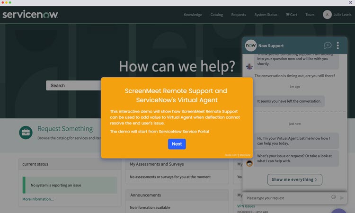Click the JL user avatar
355x213 pixels.
(x=327, y=15)
